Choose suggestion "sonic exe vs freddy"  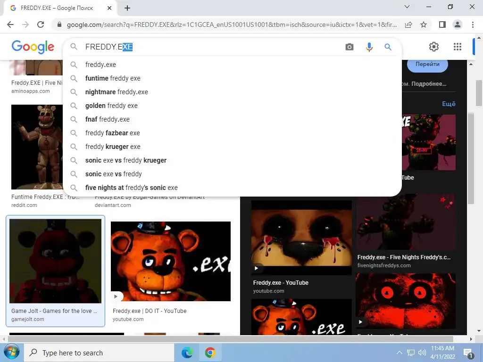(x=232, y=174)
